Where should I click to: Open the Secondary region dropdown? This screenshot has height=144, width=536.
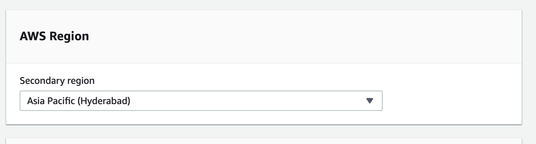pyautogui.click(x=201, y=101)
